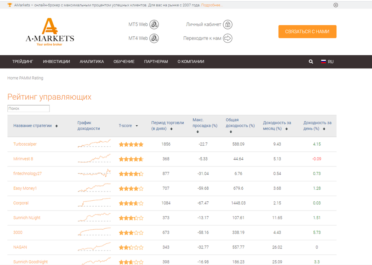Open the ИНВЕСТИЦИИ menu

tap(57, 62)
